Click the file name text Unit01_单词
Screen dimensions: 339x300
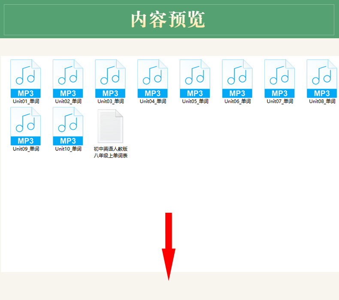pos(26,101)
